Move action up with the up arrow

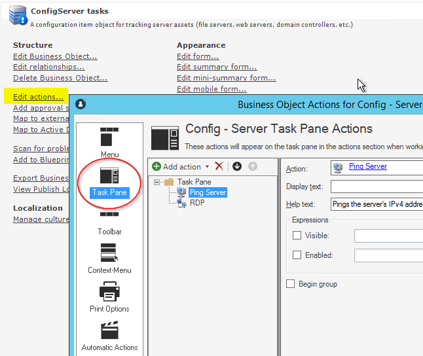click(x=253, y=166)
